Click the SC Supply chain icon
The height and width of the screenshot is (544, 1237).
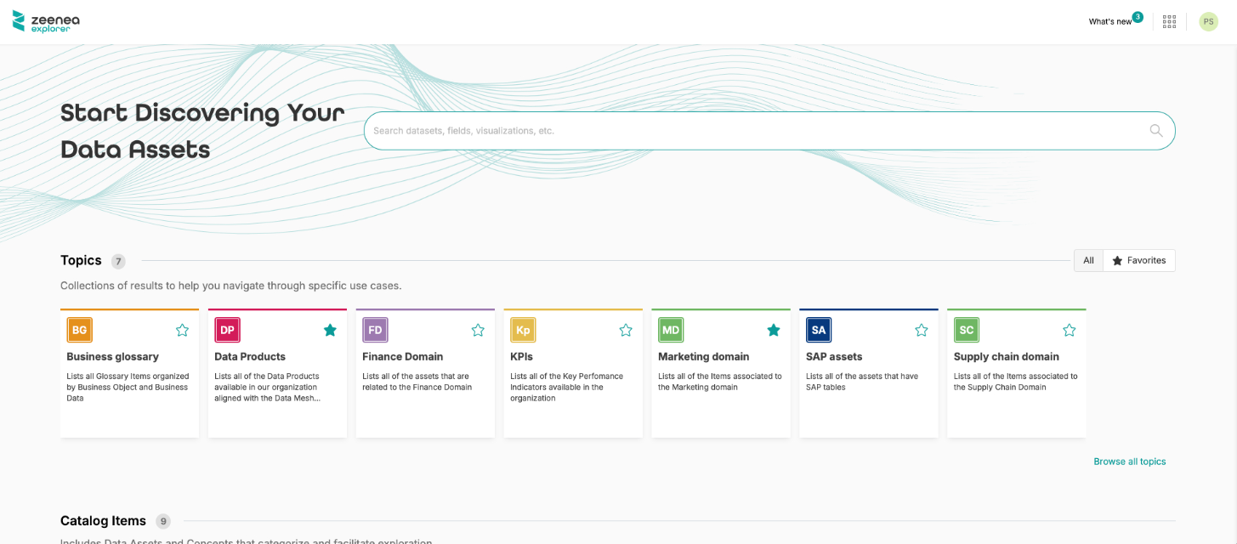[966, 330]
